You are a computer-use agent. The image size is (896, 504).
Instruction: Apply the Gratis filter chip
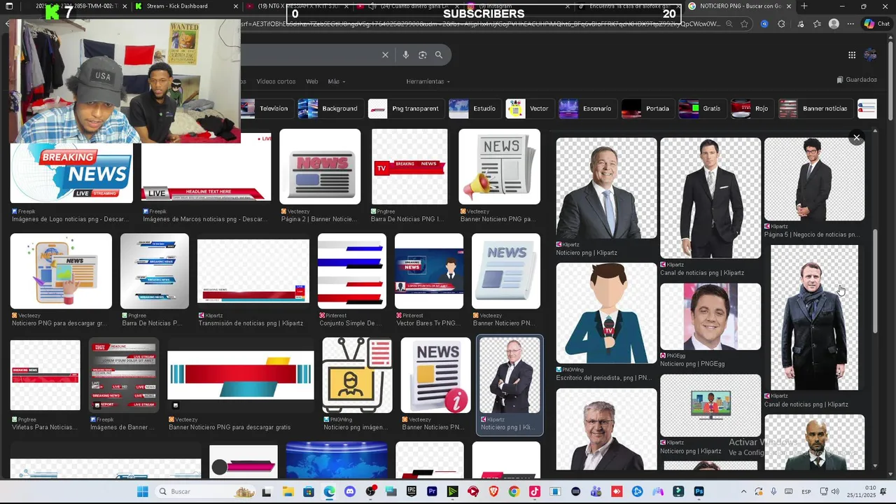702,108
